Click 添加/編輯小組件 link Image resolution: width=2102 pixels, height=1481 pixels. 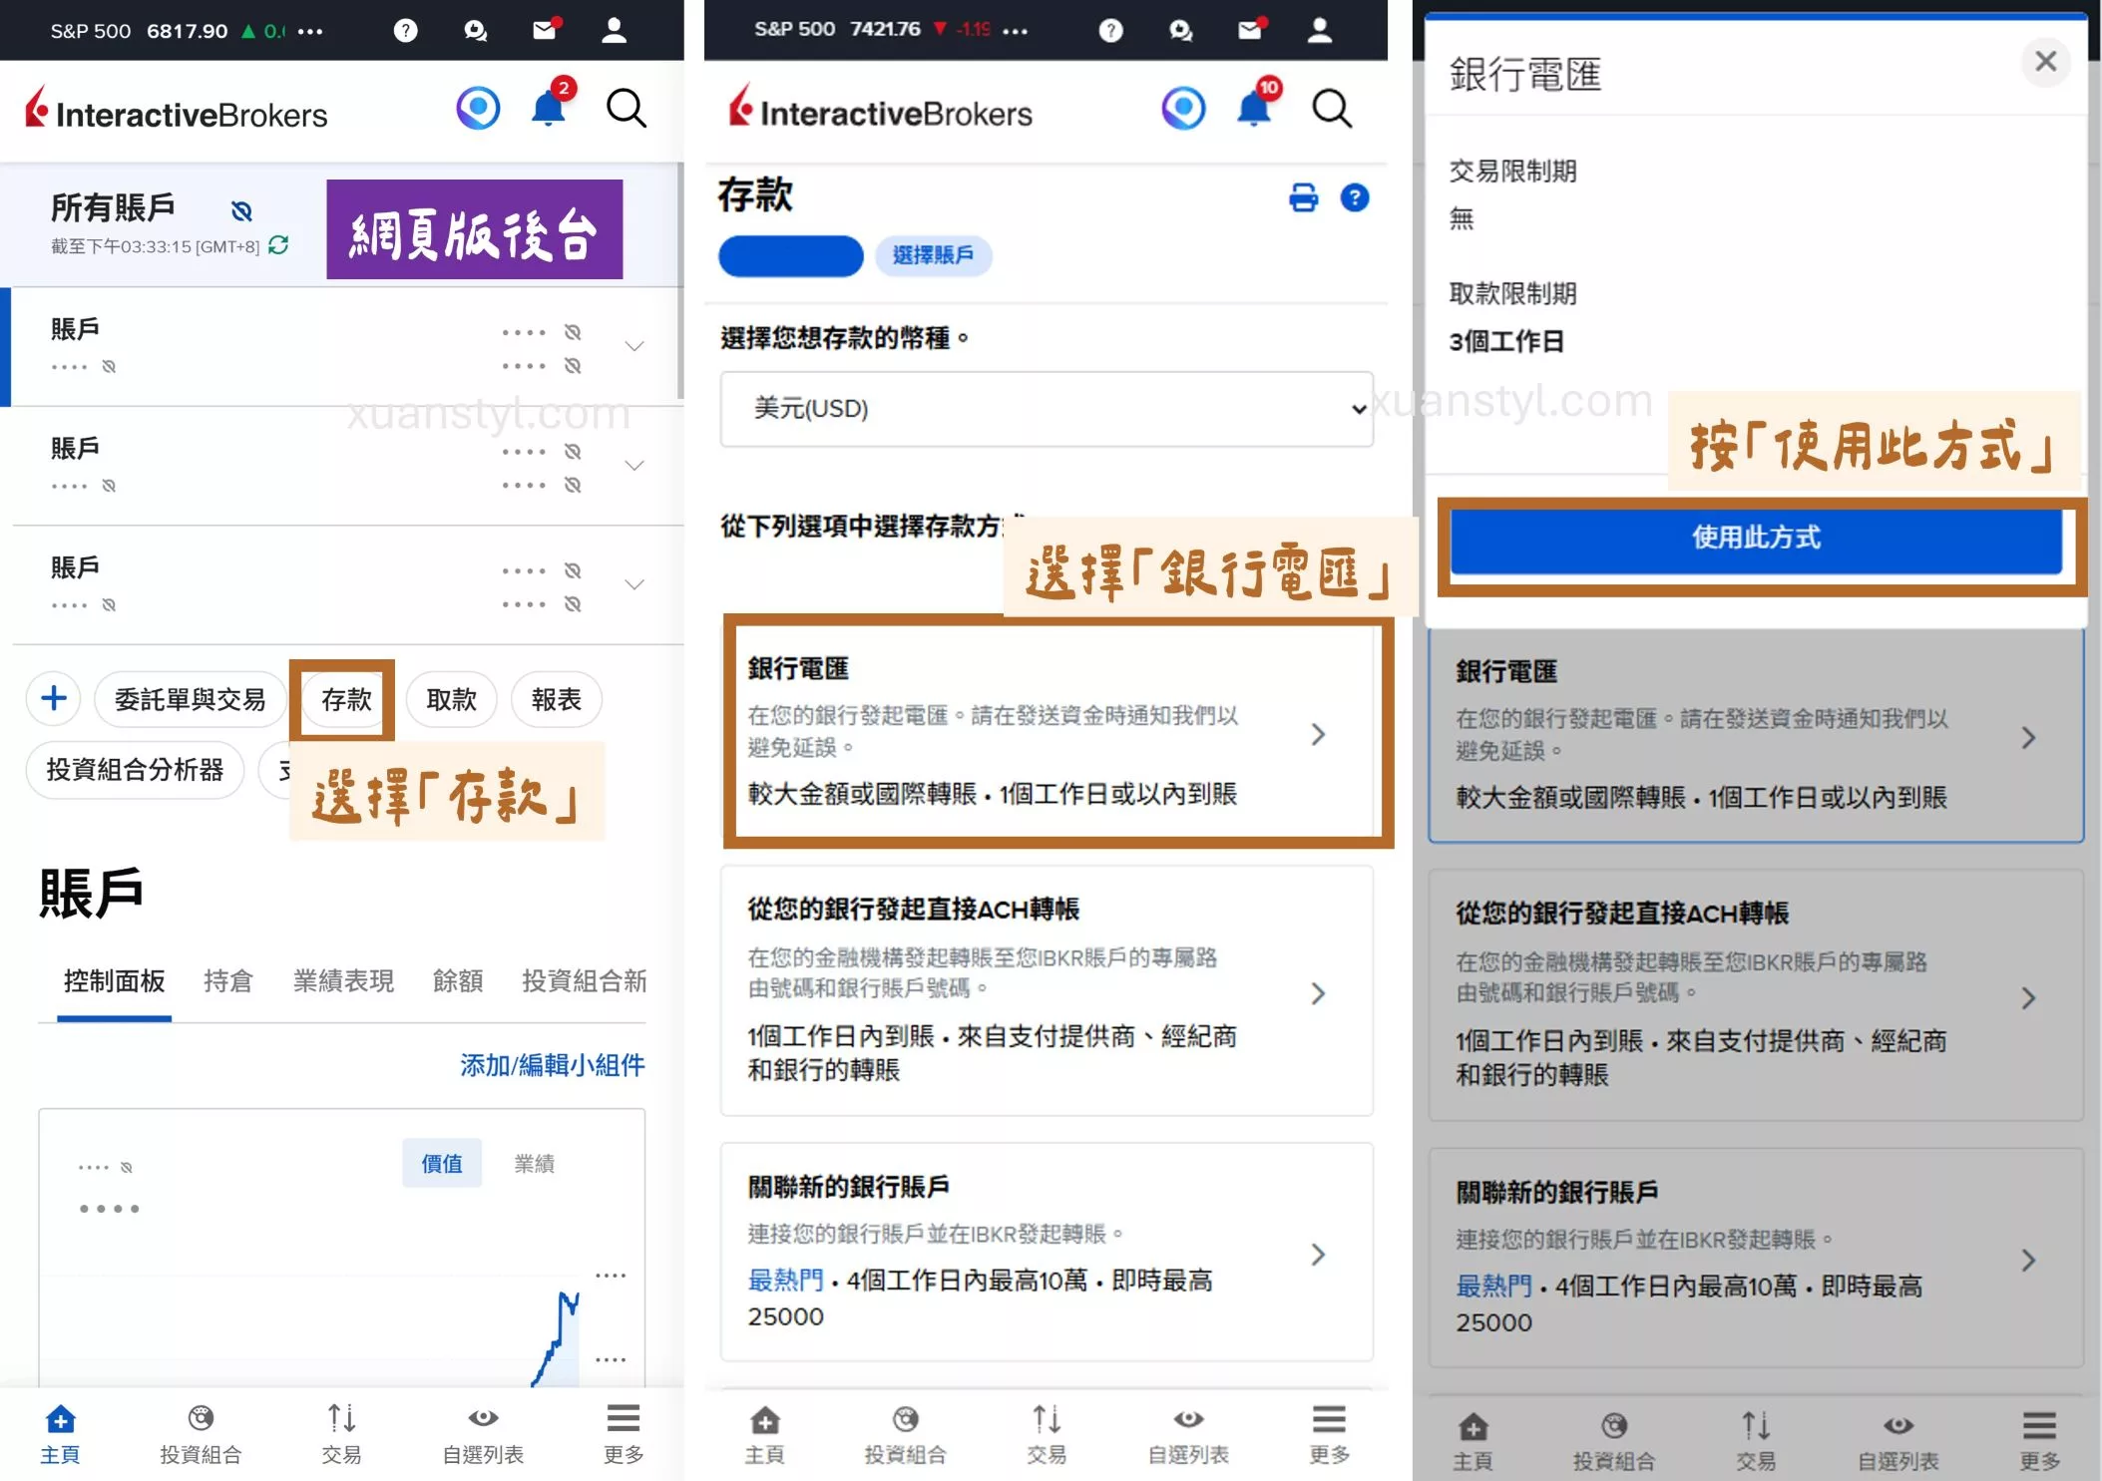(553, 1065)
